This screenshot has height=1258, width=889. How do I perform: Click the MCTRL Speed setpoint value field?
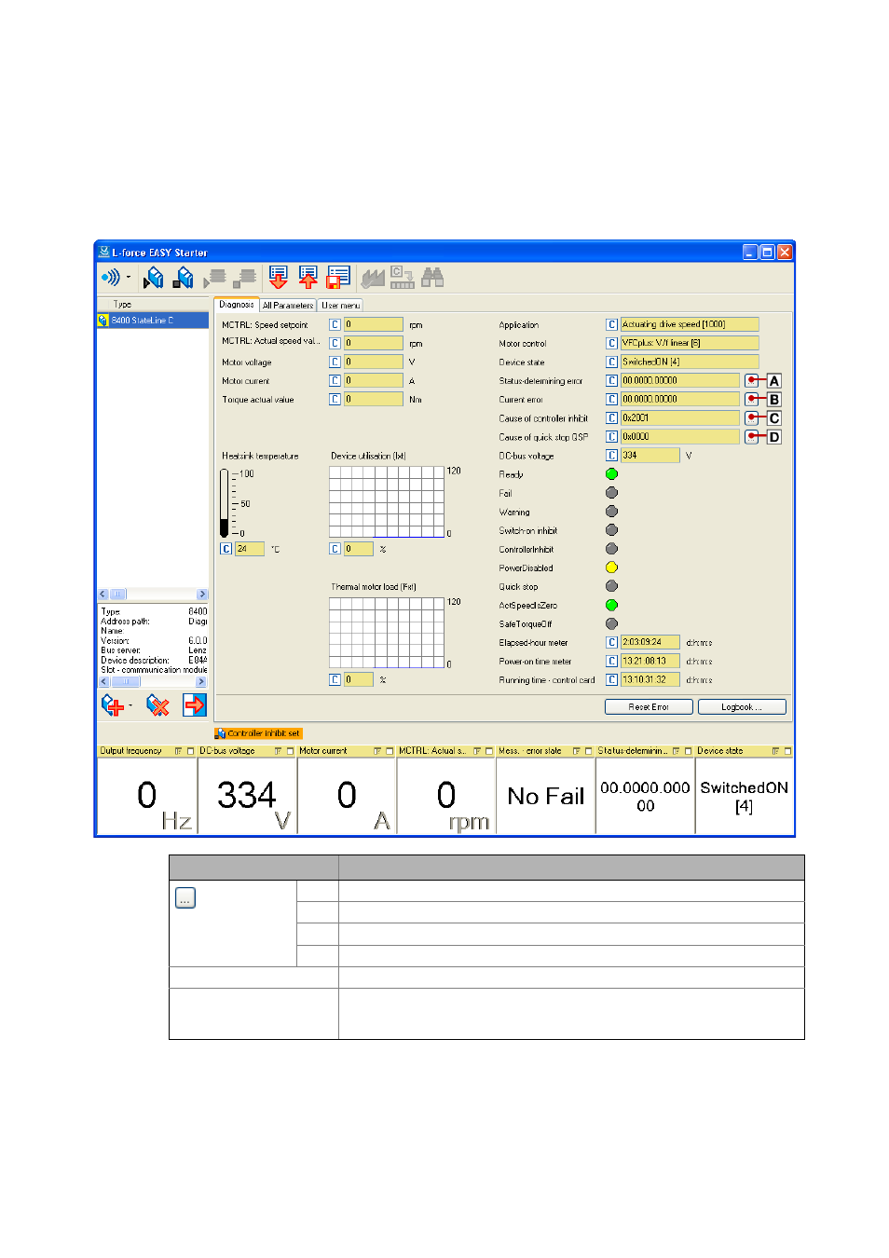tap(373, 325)
